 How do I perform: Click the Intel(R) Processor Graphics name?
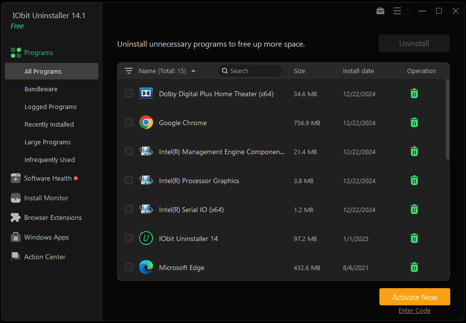click(199, 181)
